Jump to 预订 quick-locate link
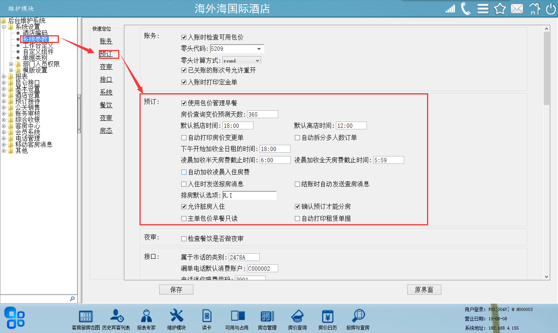The image size is (558, 333). coord(106,54)
